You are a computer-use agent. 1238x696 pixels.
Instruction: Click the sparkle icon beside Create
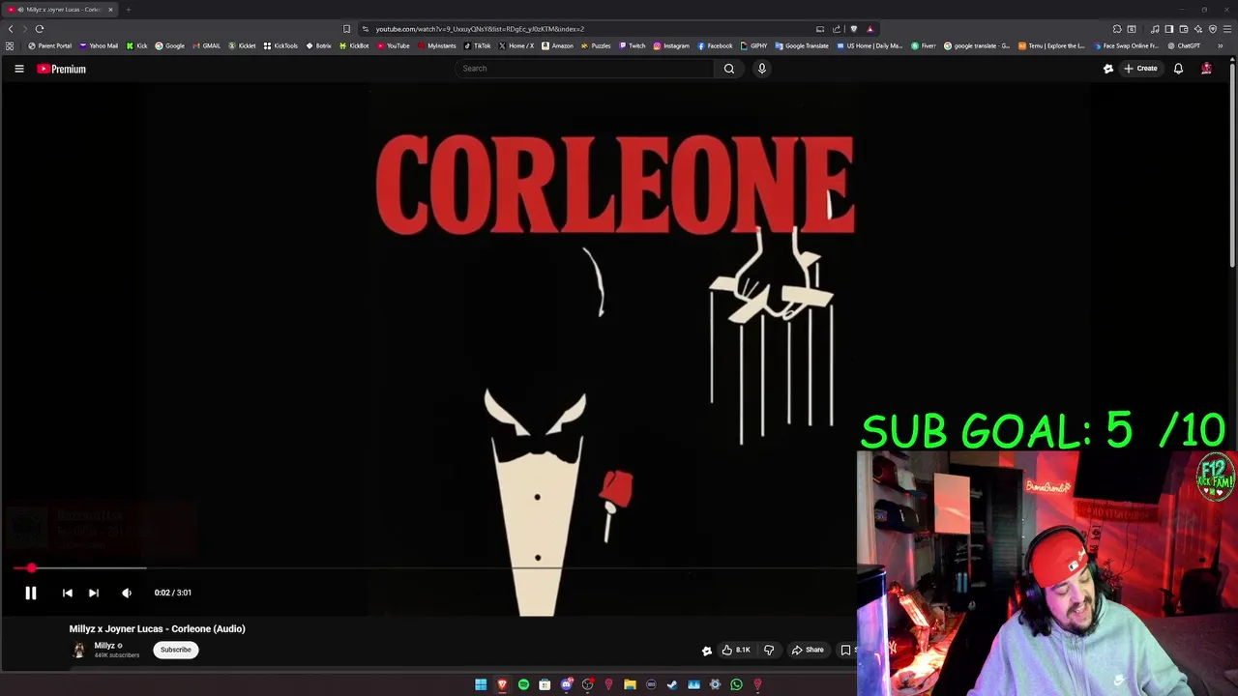pyautogui.click(x=1108, y=69)
